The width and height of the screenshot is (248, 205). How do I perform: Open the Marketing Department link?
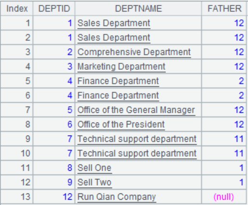coord(122,67)
